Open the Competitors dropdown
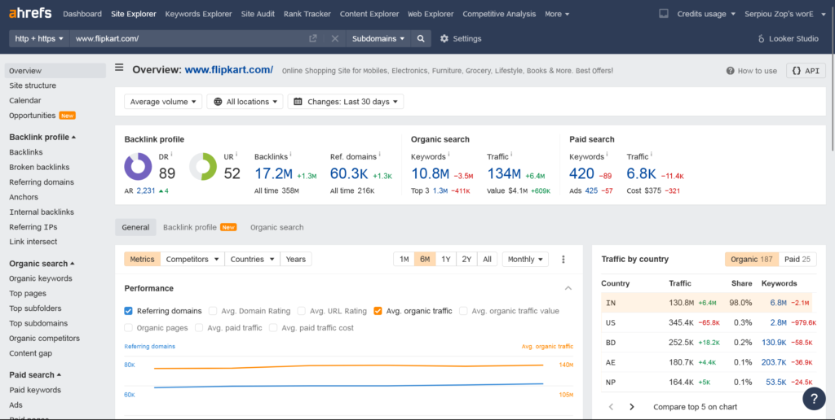835x420 pixels. 192,259
